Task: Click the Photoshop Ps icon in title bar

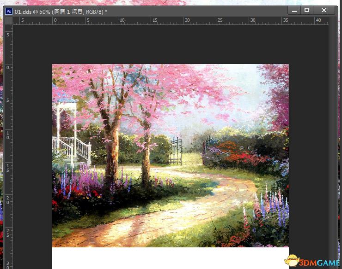Action: tap(9, 12)
